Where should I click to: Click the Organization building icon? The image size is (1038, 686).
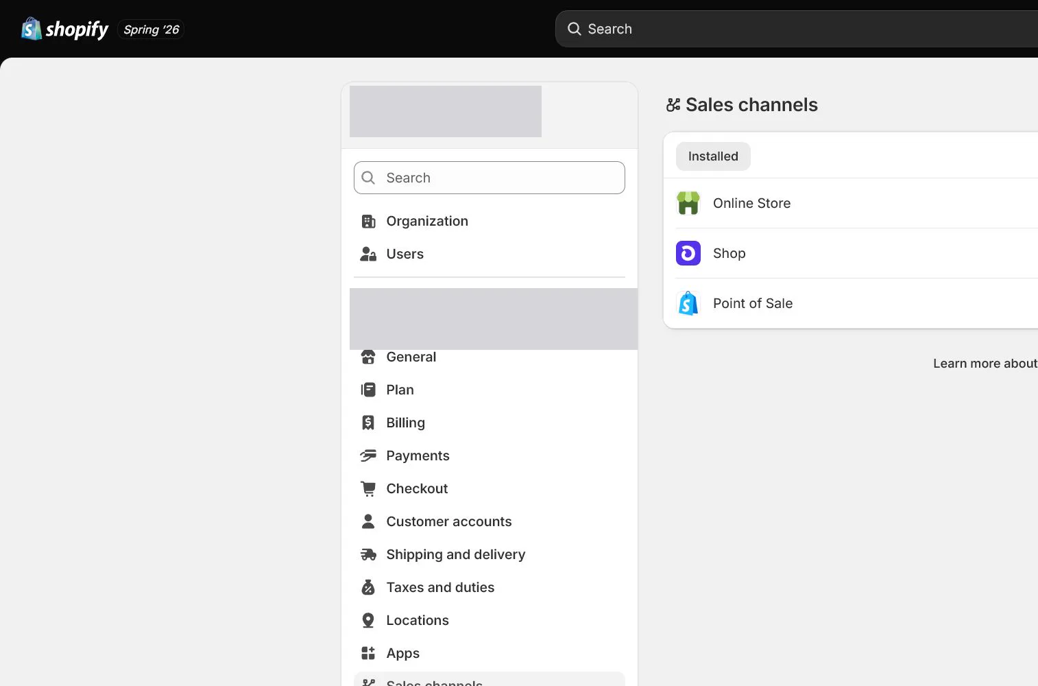pos(368,221)
